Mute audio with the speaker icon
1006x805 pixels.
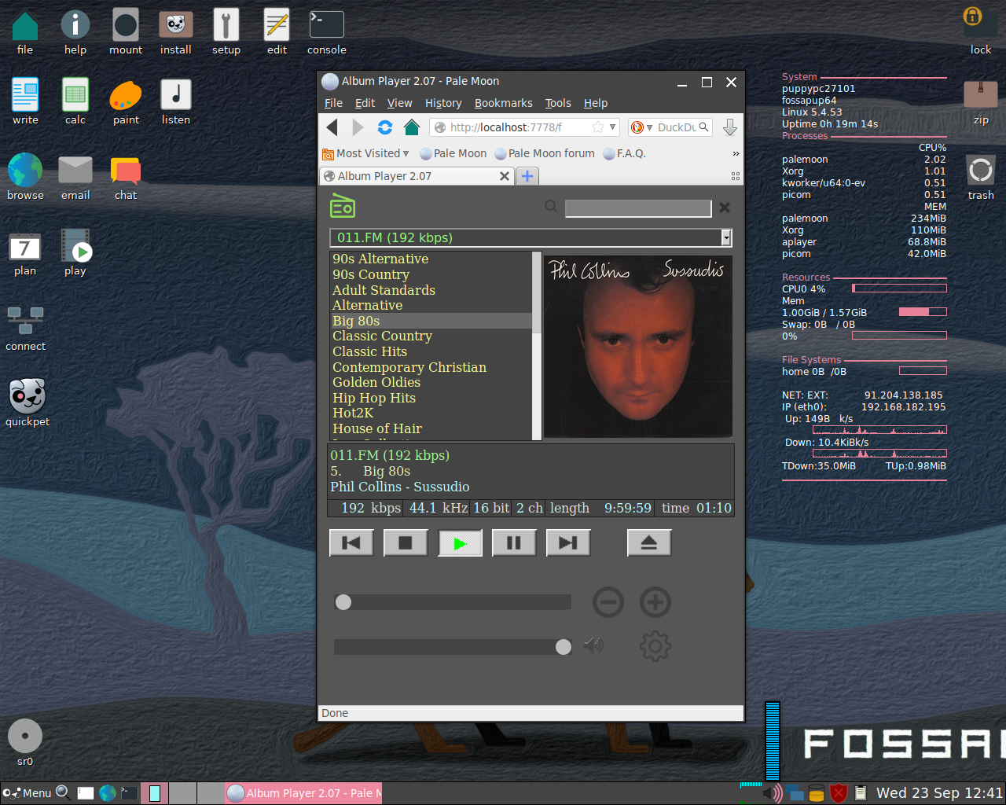593,645
